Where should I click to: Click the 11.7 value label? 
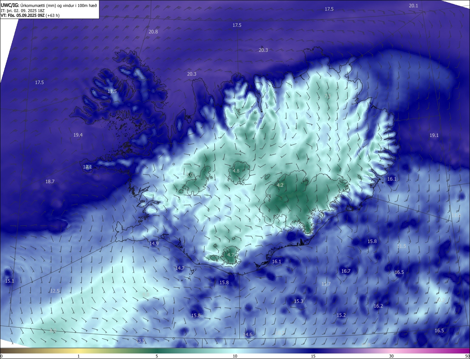click(326, 284)
